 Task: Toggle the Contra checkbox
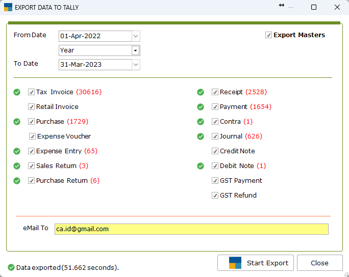(215, 122)
